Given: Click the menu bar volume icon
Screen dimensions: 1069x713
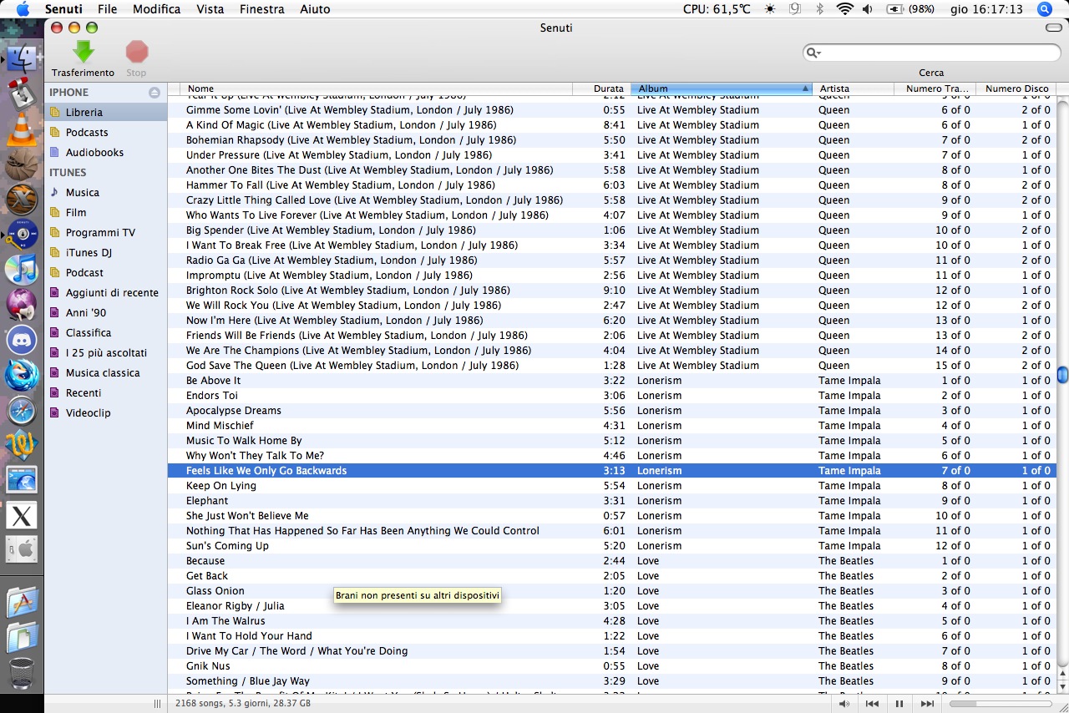Looking at the screenshot, I should (868, 9).
